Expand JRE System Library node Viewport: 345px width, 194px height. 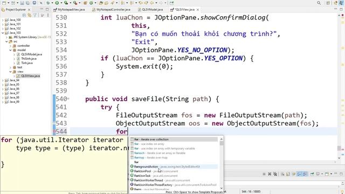point(6,37)
